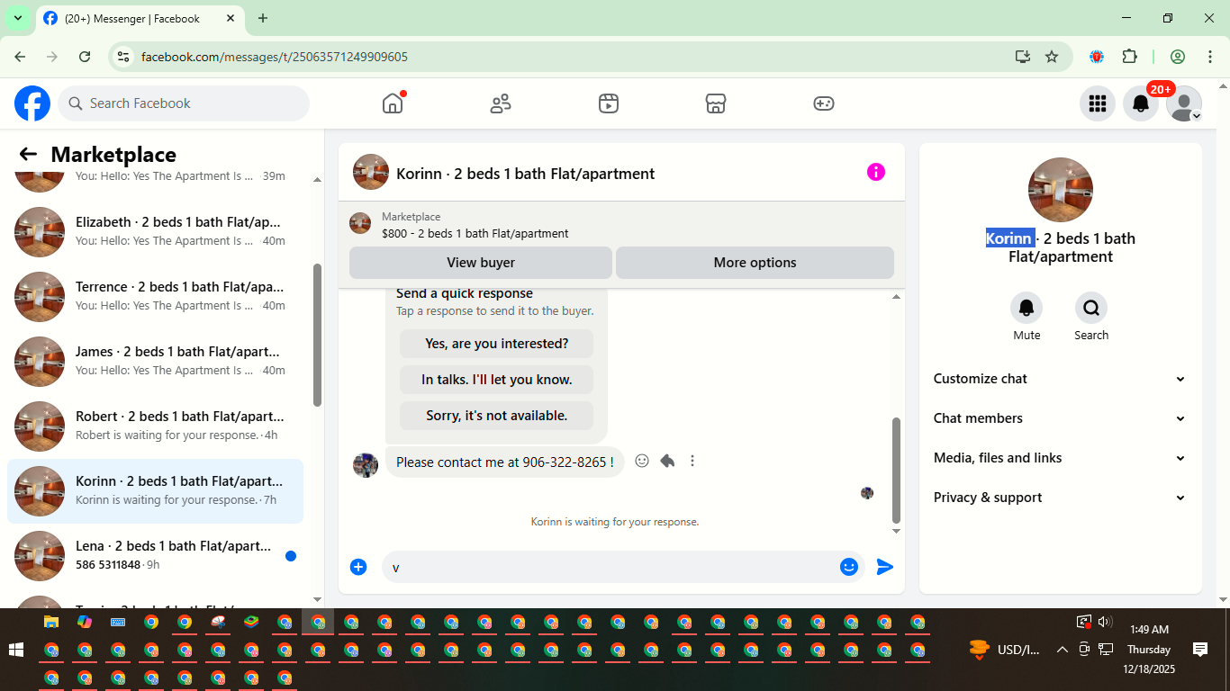Open the Video (Watch) icon

pos(609,103)
